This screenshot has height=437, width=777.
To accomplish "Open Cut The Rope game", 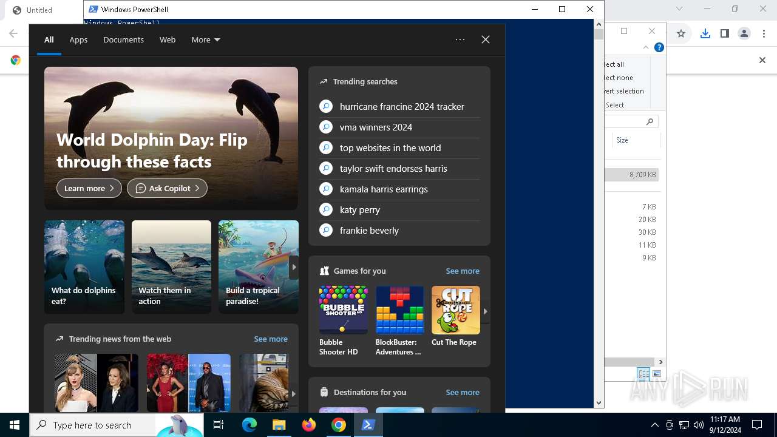I will coord(455,317).
